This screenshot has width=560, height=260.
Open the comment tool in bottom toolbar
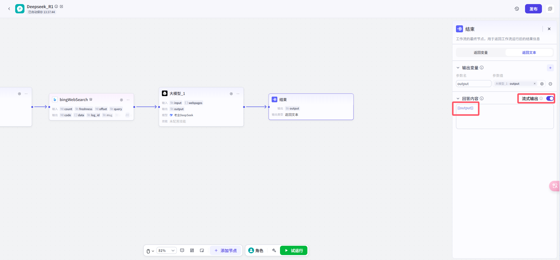(x=182, y=250)
